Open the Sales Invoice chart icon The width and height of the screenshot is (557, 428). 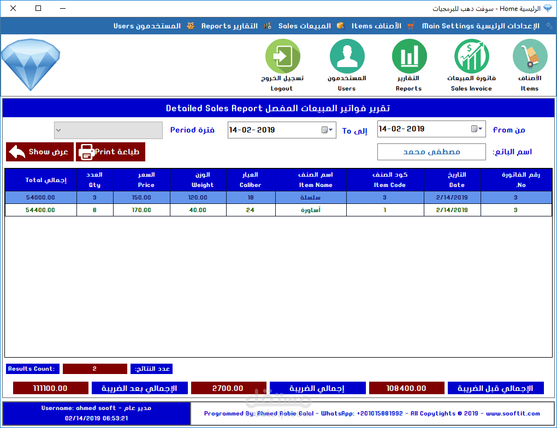pos(471,56)
